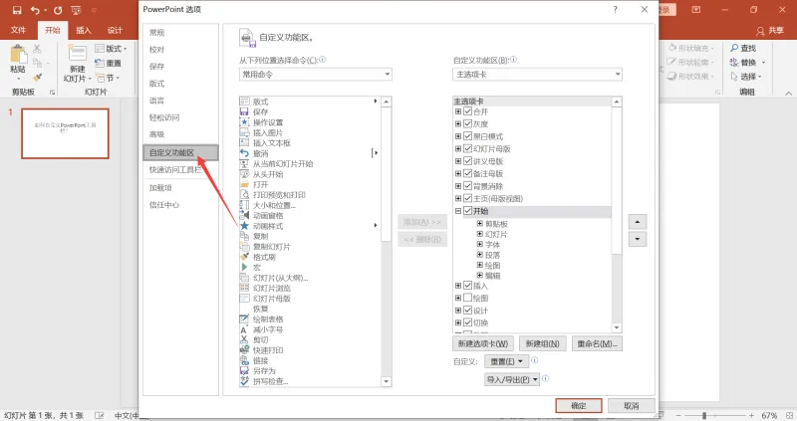Select the 打开 folder icon in the commands list
This screenshot has width=797, height=421.
pos(244,184)
